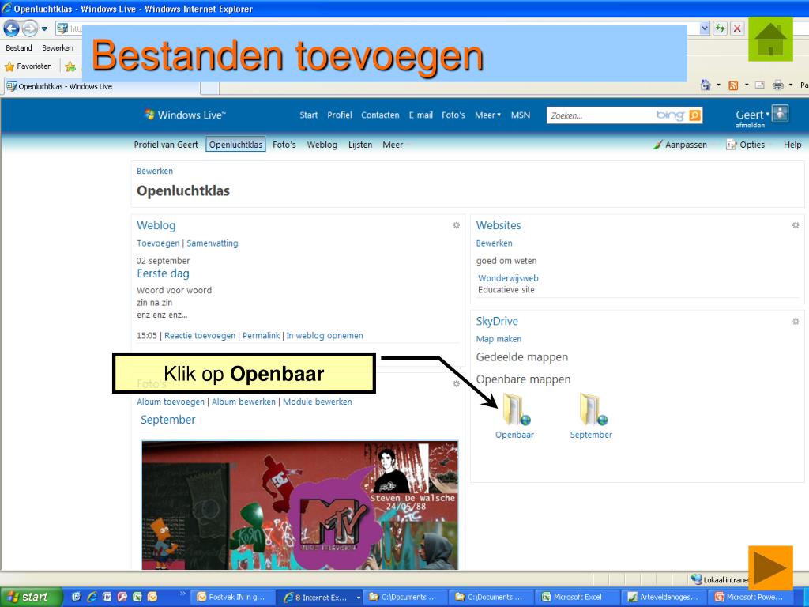Click the orange RSS feeds icon
809x607 pixels.
click(x=733, y=85)
